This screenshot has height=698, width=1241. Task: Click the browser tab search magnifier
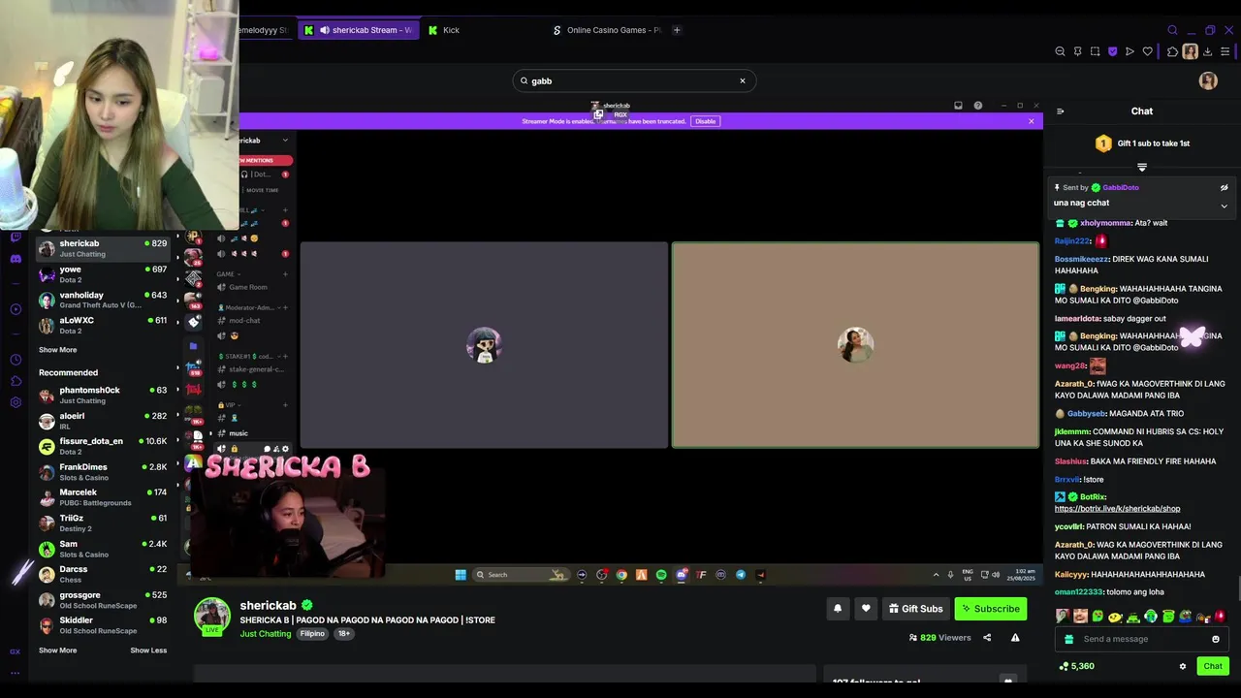pos(1172,30)
